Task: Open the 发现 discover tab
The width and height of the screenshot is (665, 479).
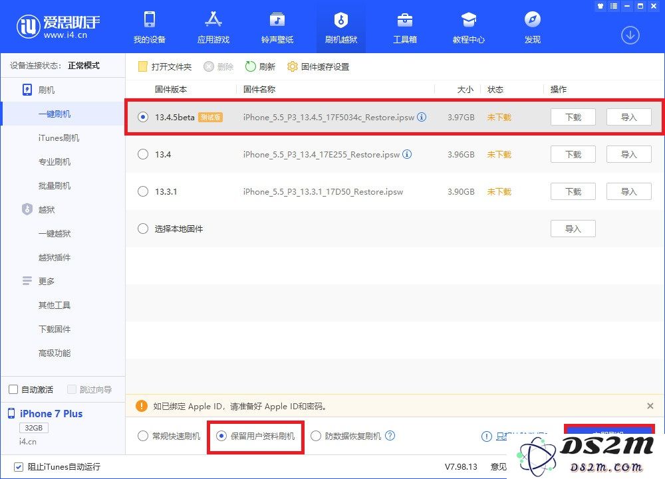Action: point(532,27)
